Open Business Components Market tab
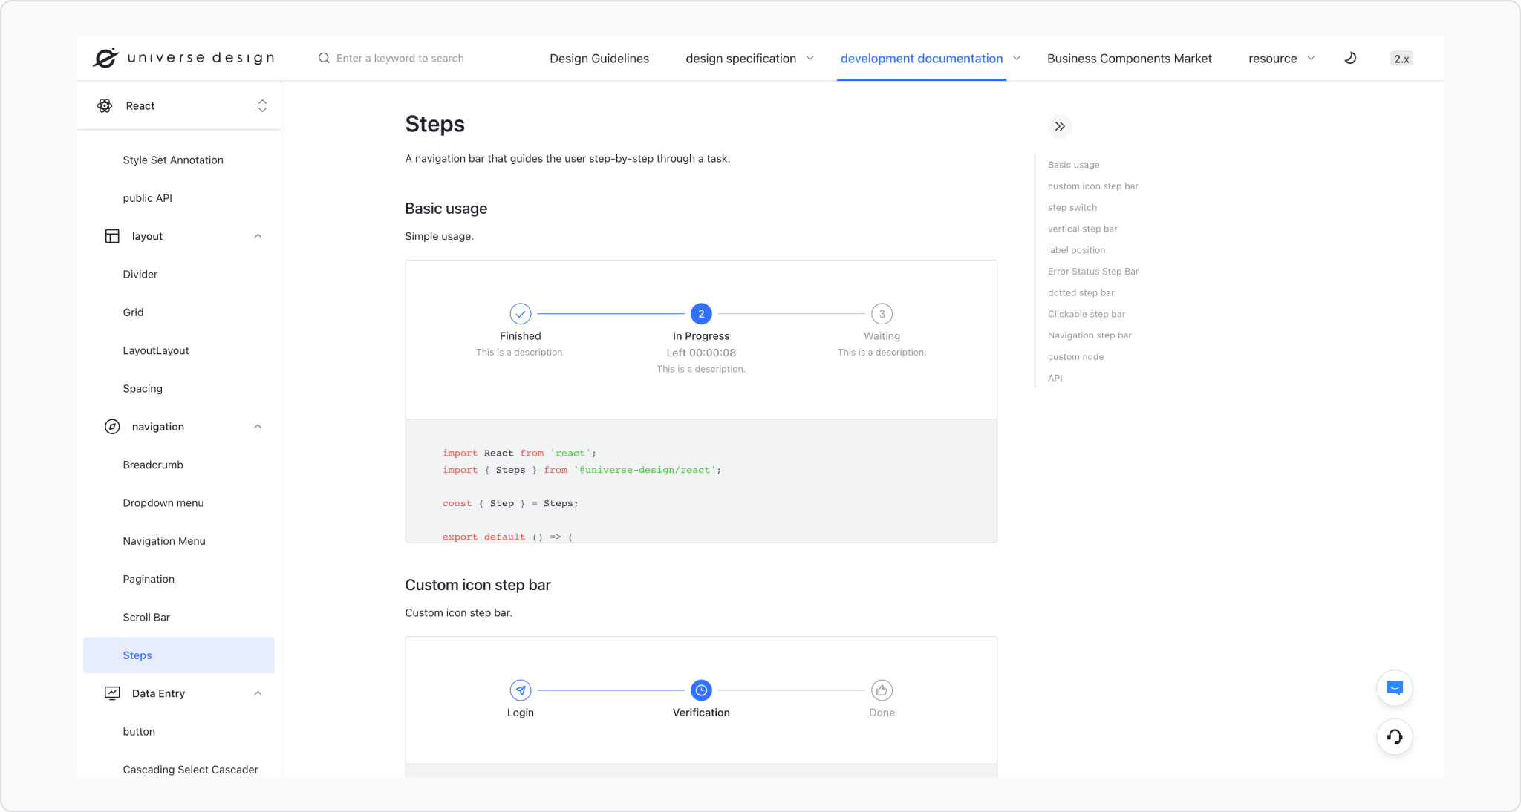 tap(1129, 59)
